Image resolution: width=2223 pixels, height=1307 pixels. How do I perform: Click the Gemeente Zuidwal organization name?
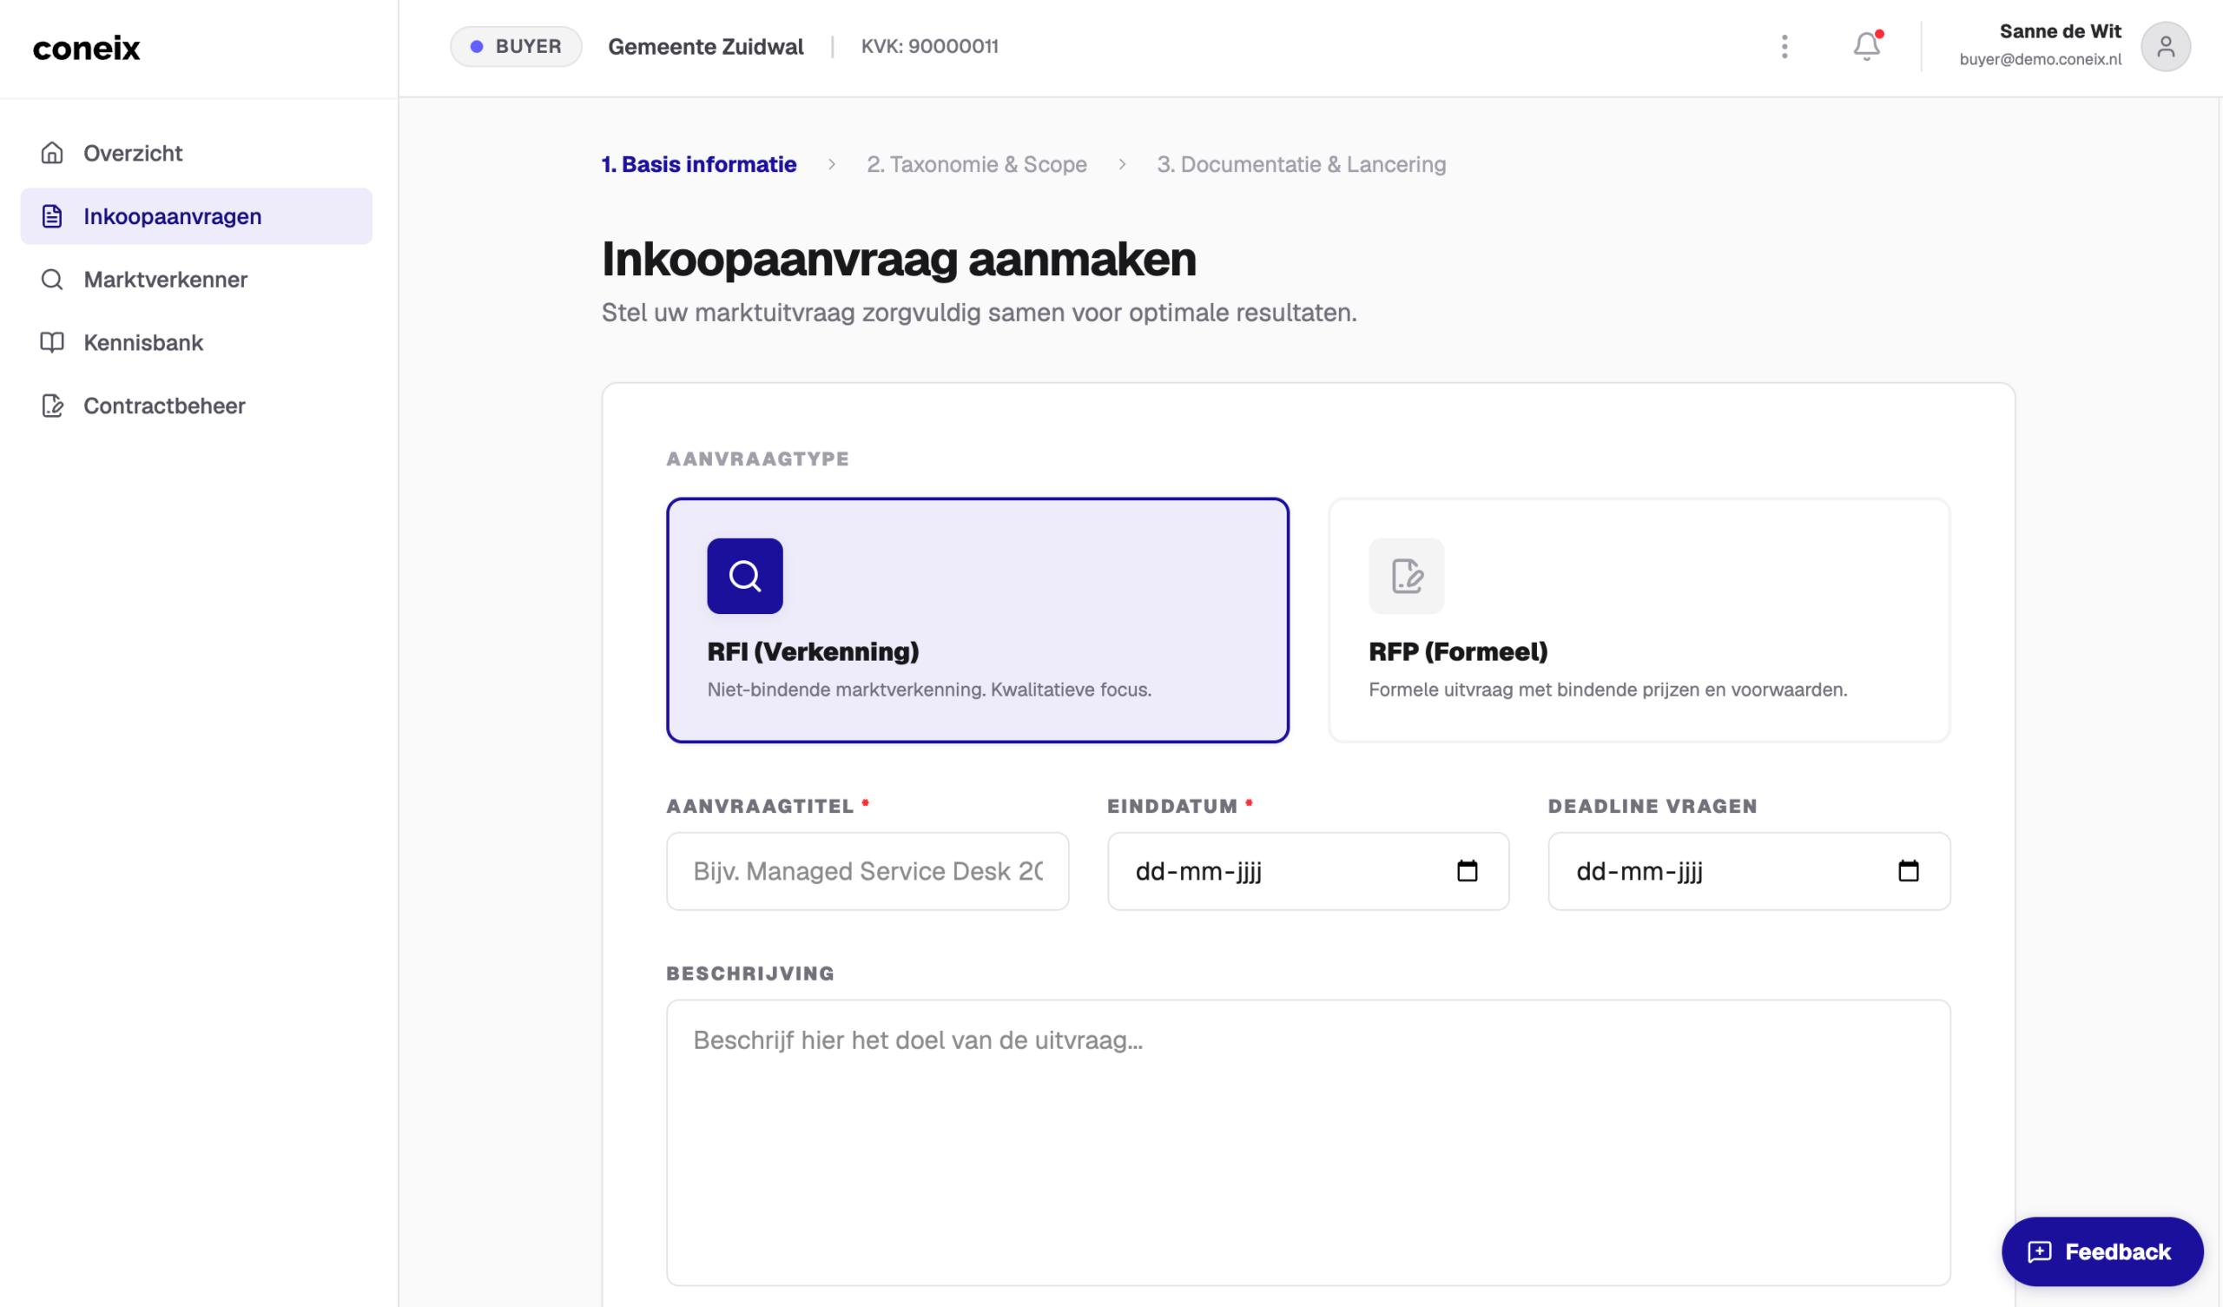[706, 47]
